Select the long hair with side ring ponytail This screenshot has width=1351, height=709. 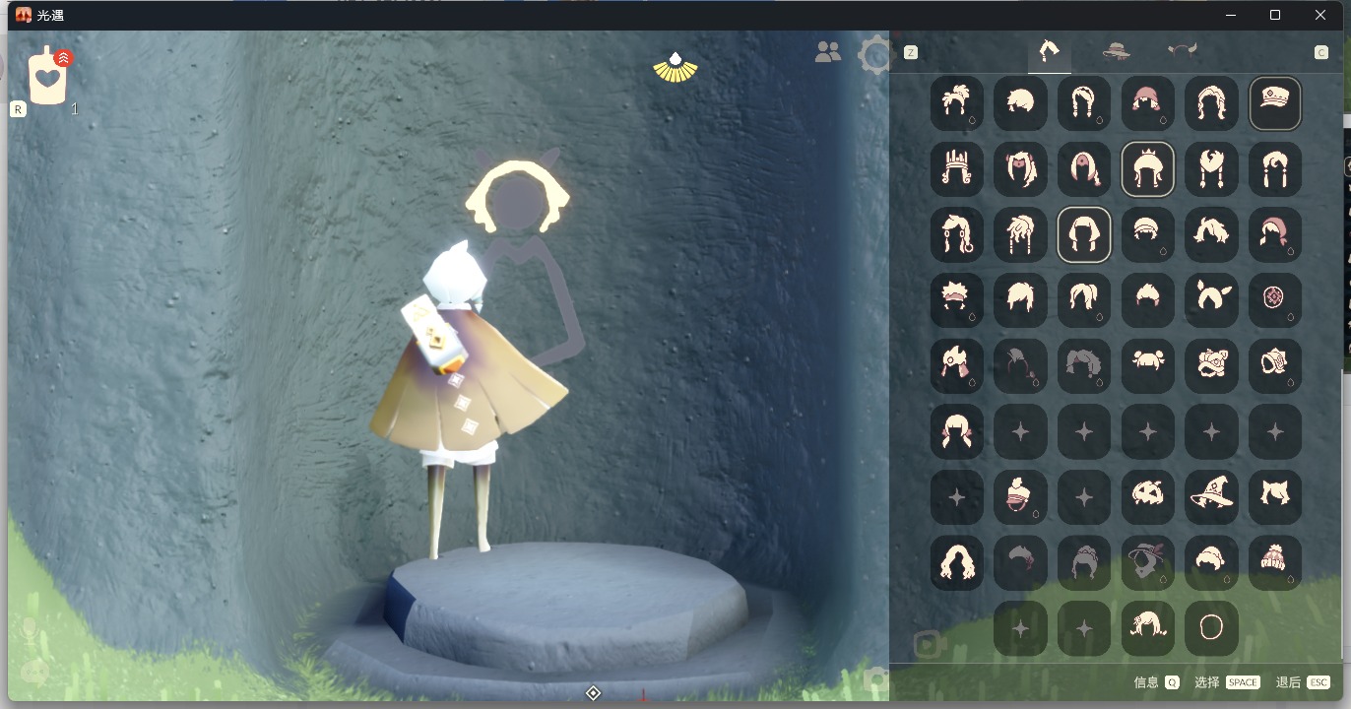[957, 234]
